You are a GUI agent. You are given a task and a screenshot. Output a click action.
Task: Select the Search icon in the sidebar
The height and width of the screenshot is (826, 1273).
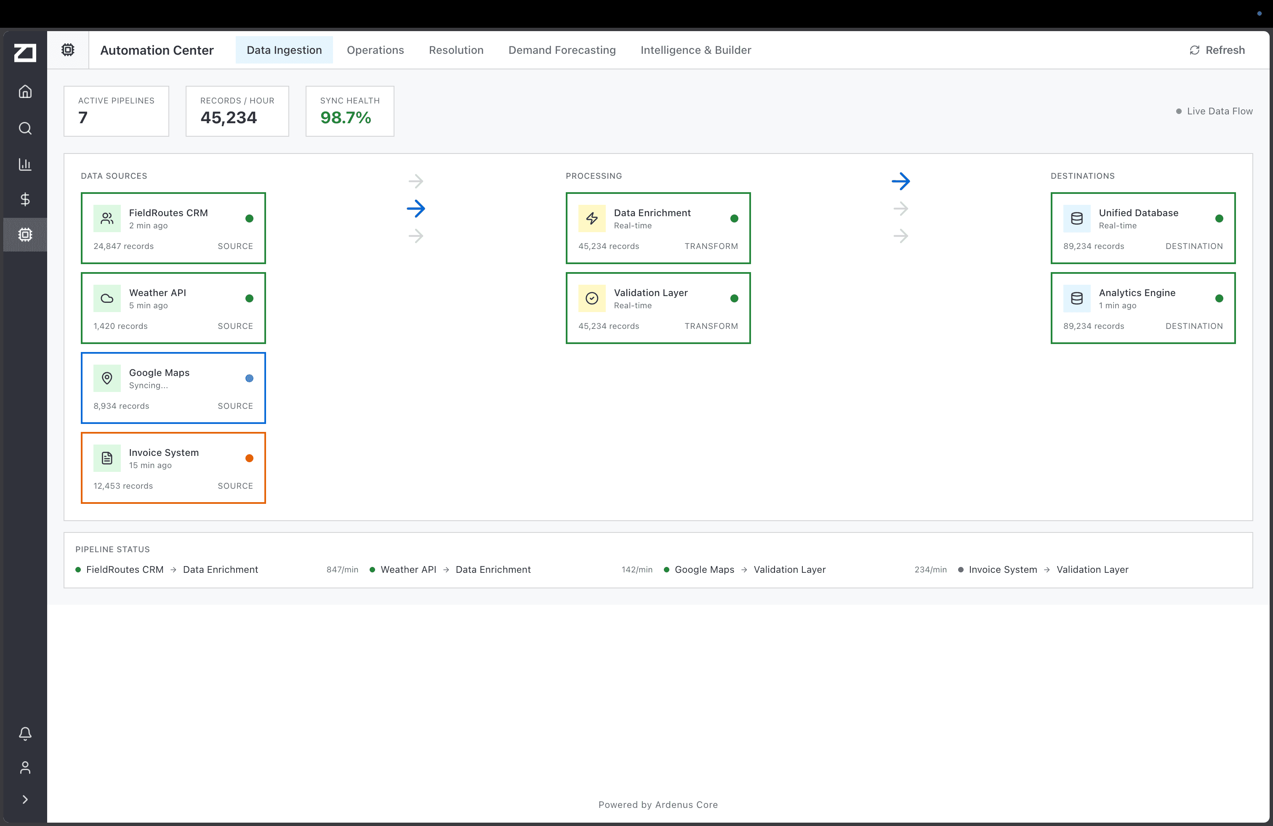click(x=25, y=128)
